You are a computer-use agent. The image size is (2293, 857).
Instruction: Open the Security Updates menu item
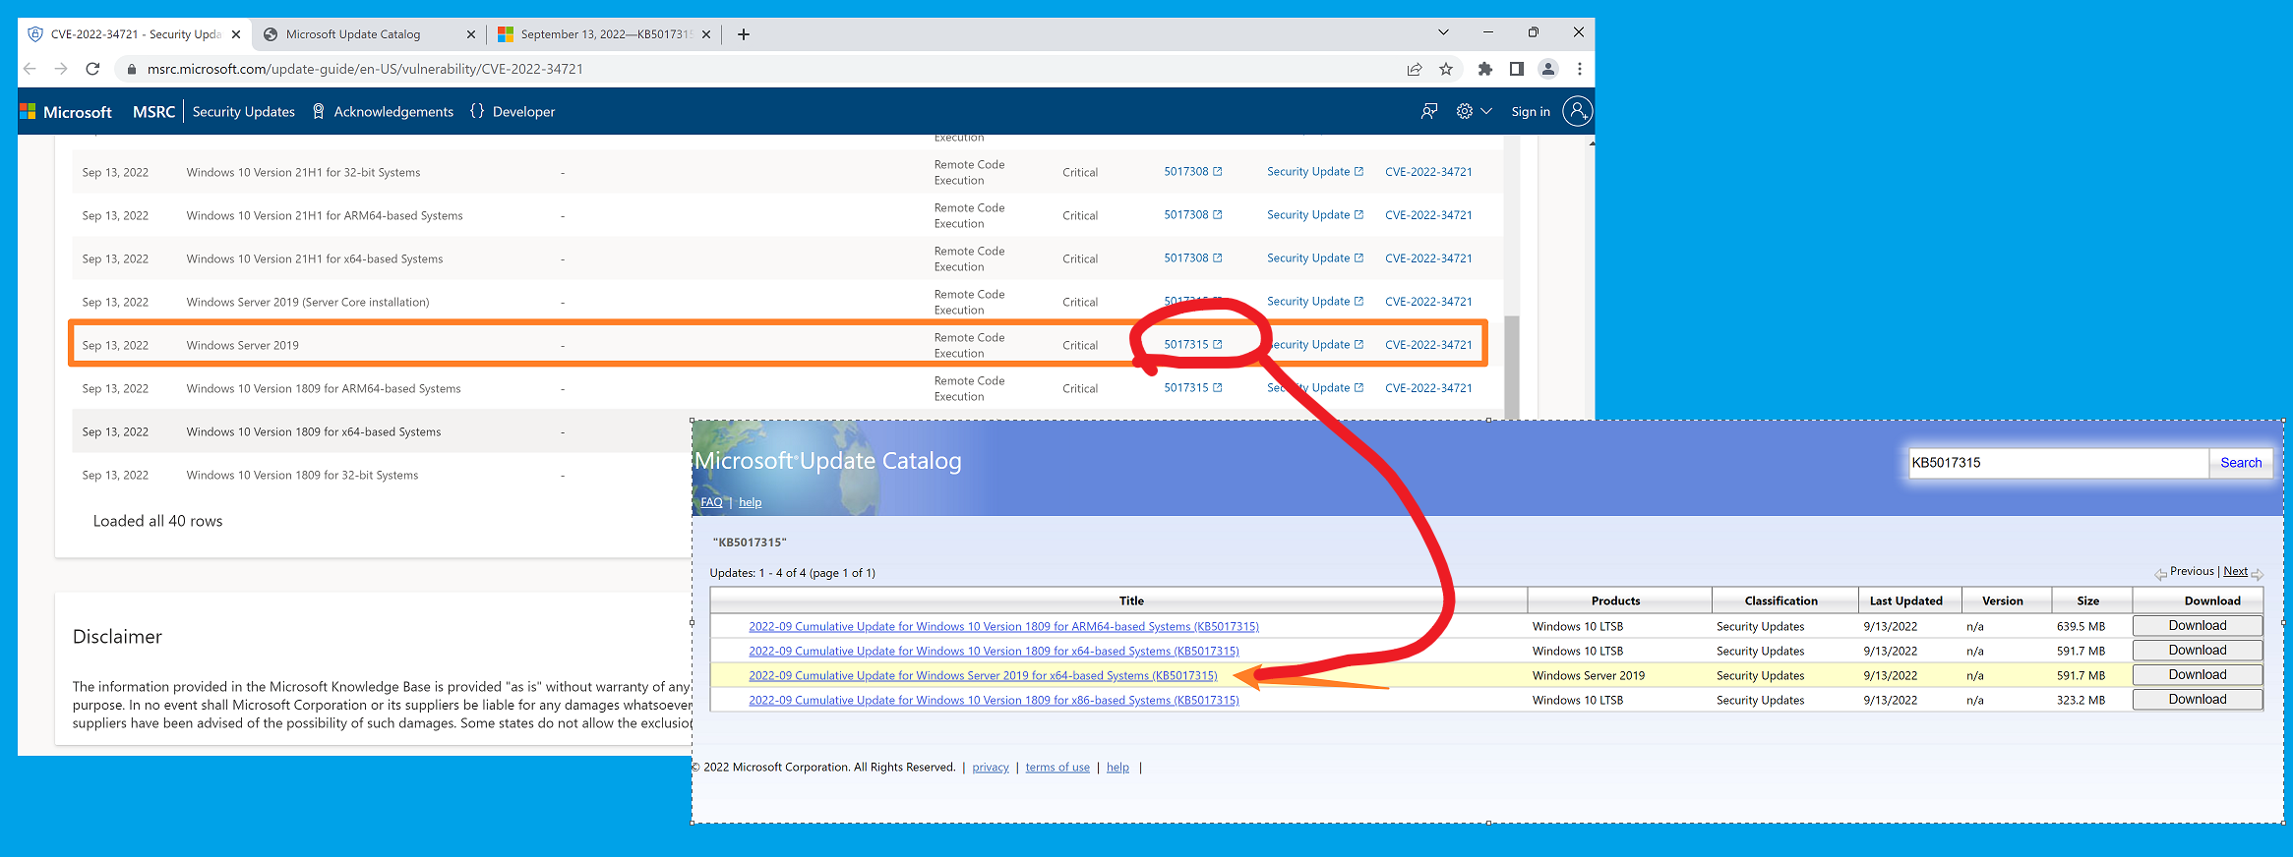tap(243, 112)
